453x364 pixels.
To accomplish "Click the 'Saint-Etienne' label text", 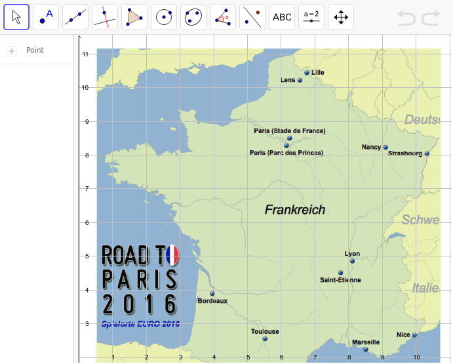I will 340,280.
